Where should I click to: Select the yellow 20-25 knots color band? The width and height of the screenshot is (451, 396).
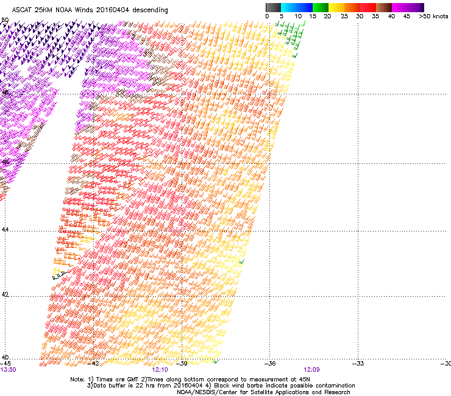(x=336, y=7)
